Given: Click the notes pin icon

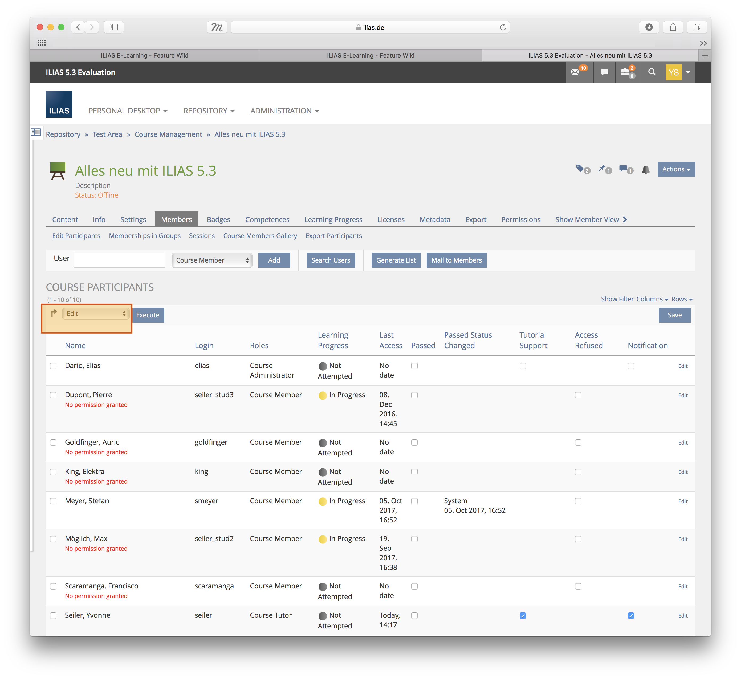Looking at the screenshot, I should pyautogui.click(x=602, y=169).
